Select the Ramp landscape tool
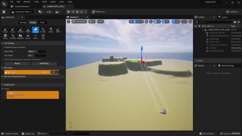This screenshot has height=136, width=242. click(36, 30)
